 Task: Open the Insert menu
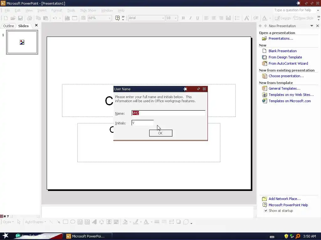(42, 10)
